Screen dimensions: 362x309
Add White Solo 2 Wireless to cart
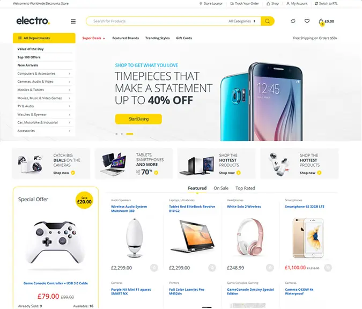pos(270,267)
